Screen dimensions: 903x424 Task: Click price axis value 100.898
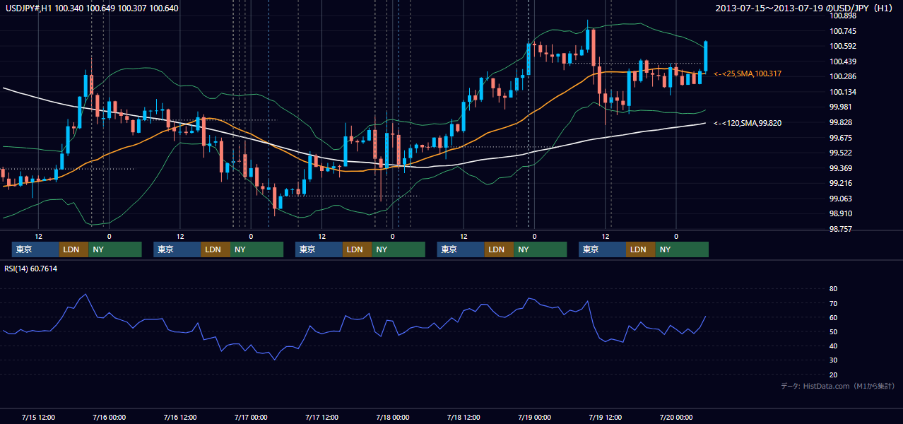pos(843,16)
